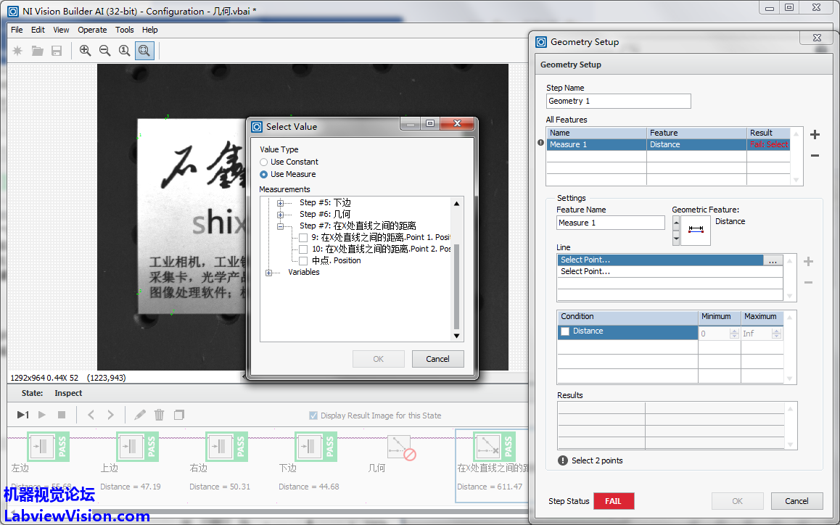
Task: Click Cancel in Select Value dialog
Action: click(437, 359)
